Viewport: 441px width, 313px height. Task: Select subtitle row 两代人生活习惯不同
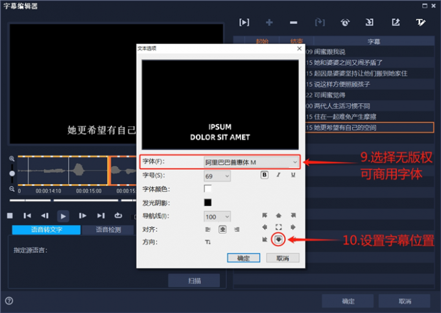coord(370,106)
